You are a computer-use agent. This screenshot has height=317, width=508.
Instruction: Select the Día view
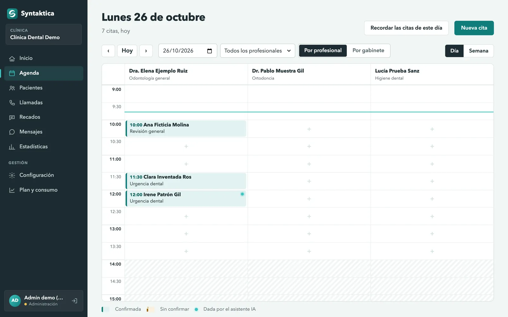coord(454,51)
